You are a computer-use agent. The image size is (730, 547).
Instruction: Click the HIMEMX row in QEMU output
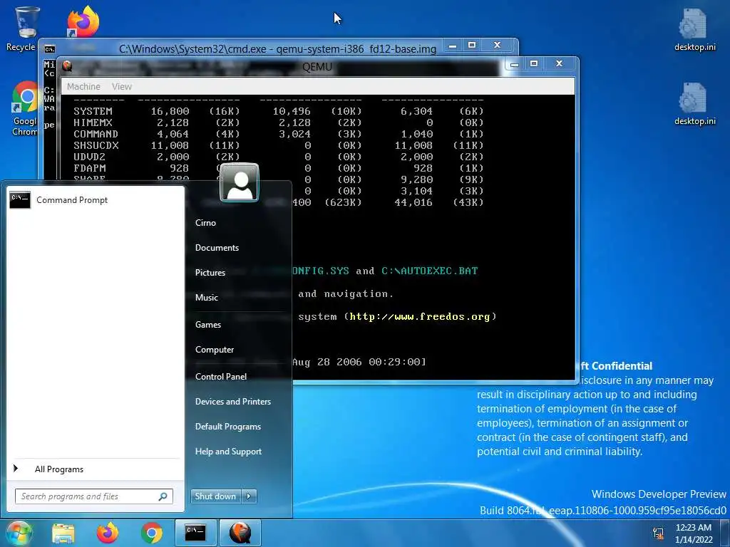pos(279,123)
